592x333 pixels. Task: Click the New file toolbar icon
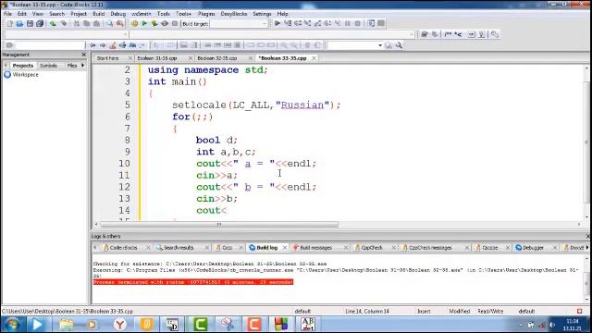coord(10,23)
